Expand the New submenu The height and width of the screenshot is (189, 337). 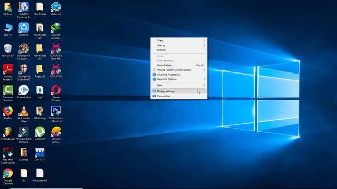[x=179, y=85]
